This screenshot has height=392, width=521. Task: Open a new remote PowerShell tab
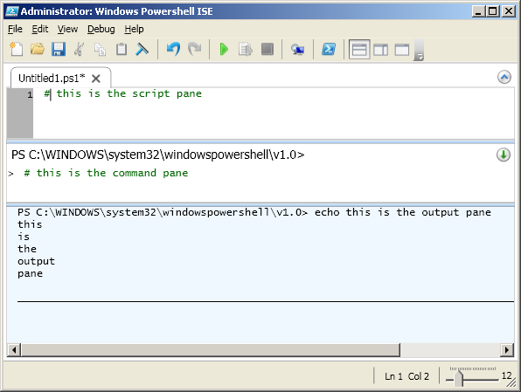(298, 50)
